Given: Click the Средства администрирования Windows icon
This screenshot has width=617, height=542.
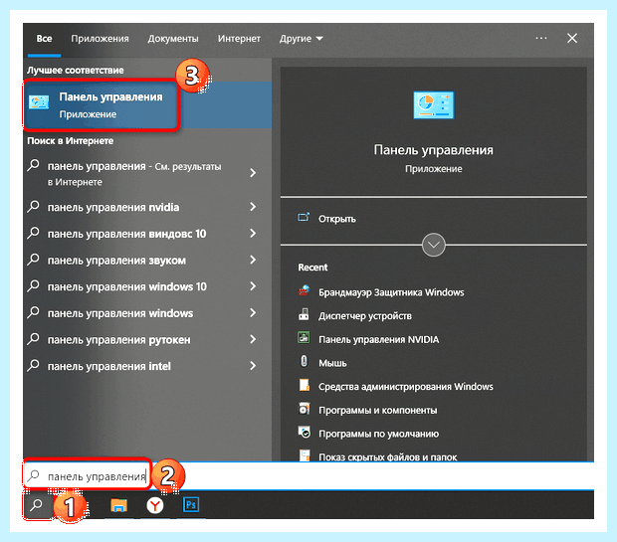Looking at the screenshot, I should tap(304, 385).
